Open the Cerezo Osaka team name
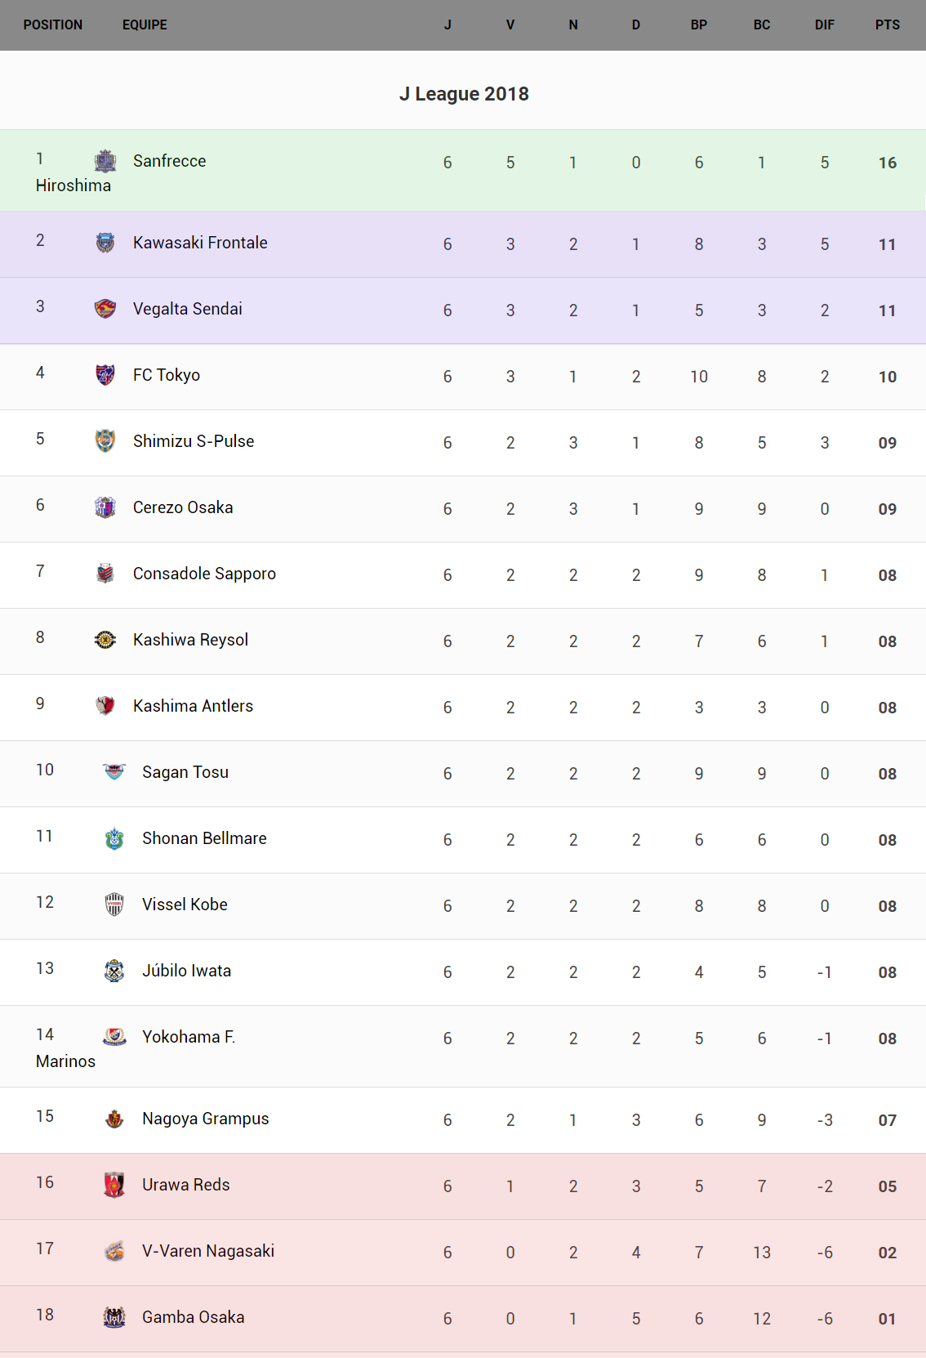This screenshot has height=1358, width=926. click(x=183, y=507)
